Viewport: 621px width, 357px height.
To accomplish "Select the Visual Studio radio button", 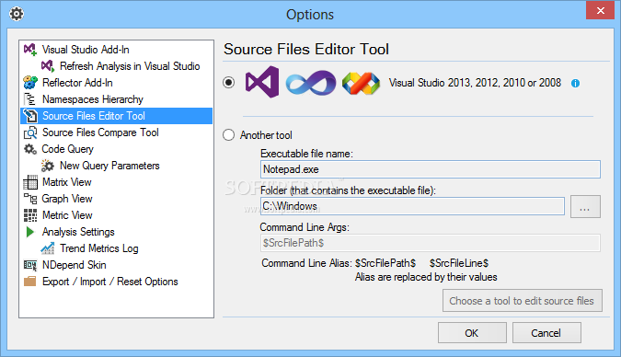I will coord(228,83).
